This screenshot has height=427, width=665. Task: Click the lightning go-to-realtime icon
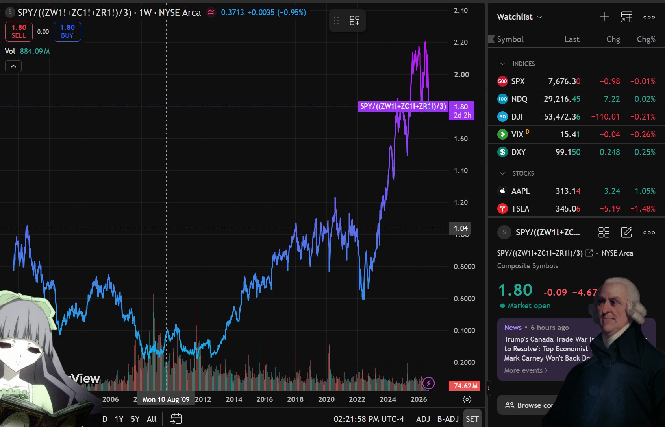coord(428,383)
